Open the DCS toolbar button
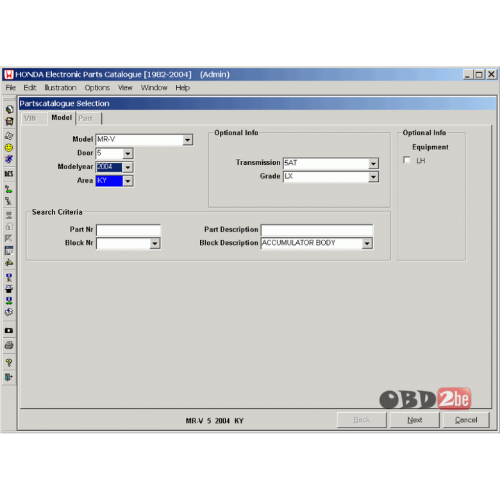500x500 pixels. click(x=9, y=174)
